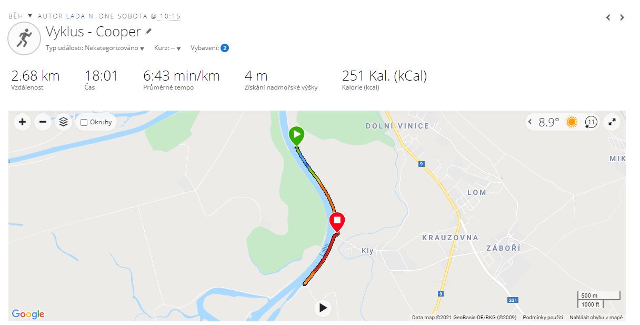This screenshot has height=325, width=640.
Task: Toggle the Okruhy checkbox
Action: point(84,122)
